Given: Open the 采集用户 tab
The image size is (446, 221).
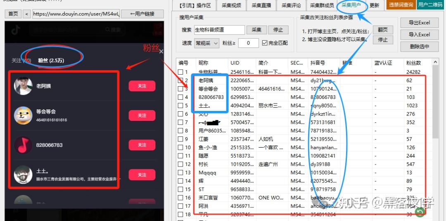Looking at the screenshot, I should coord(351,5).
